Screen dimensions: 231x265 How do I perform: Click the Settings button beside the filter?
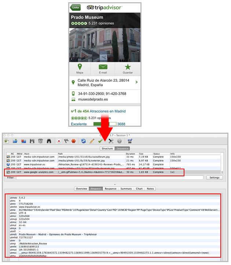point(214,178)
